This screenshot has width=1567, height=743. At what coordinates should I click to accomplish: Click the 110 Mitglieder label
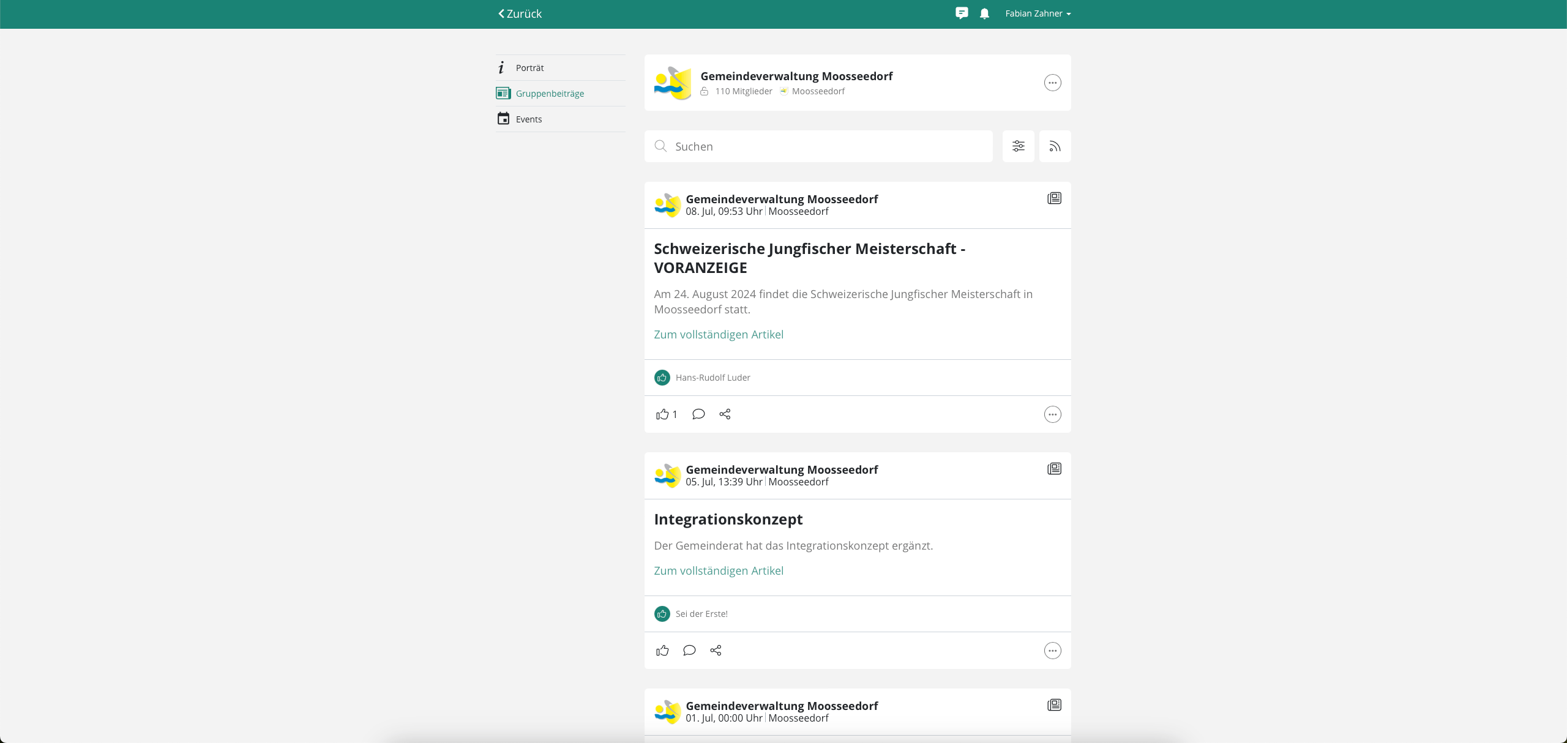[743, 91]
